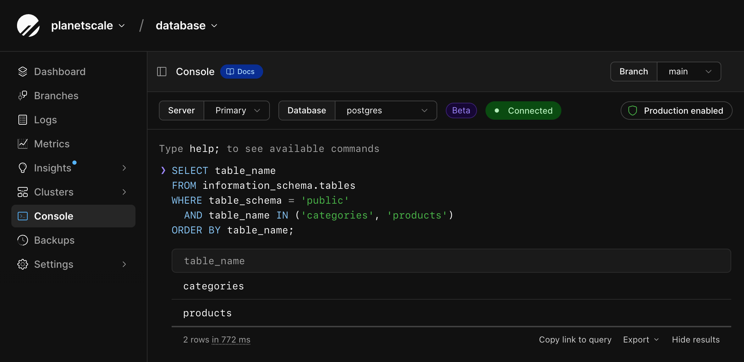Open the Branch main dropdown
Image resolution: width=744 pixels, height=362 pixels.
tap(689, 72)
